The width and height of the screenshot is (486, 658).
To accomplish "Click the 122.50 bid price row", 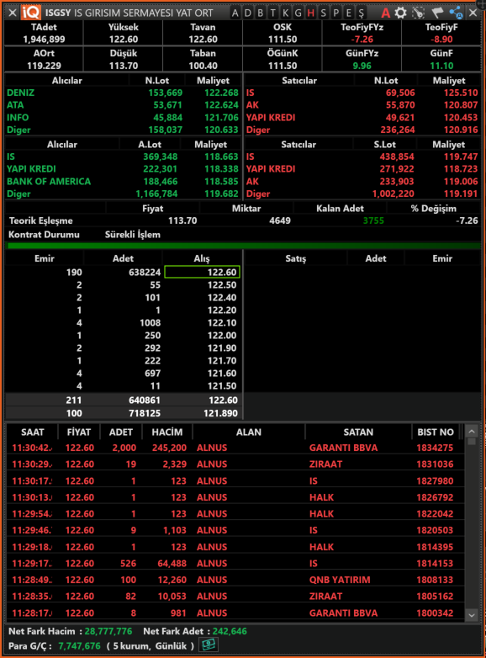I will [124, 285].
